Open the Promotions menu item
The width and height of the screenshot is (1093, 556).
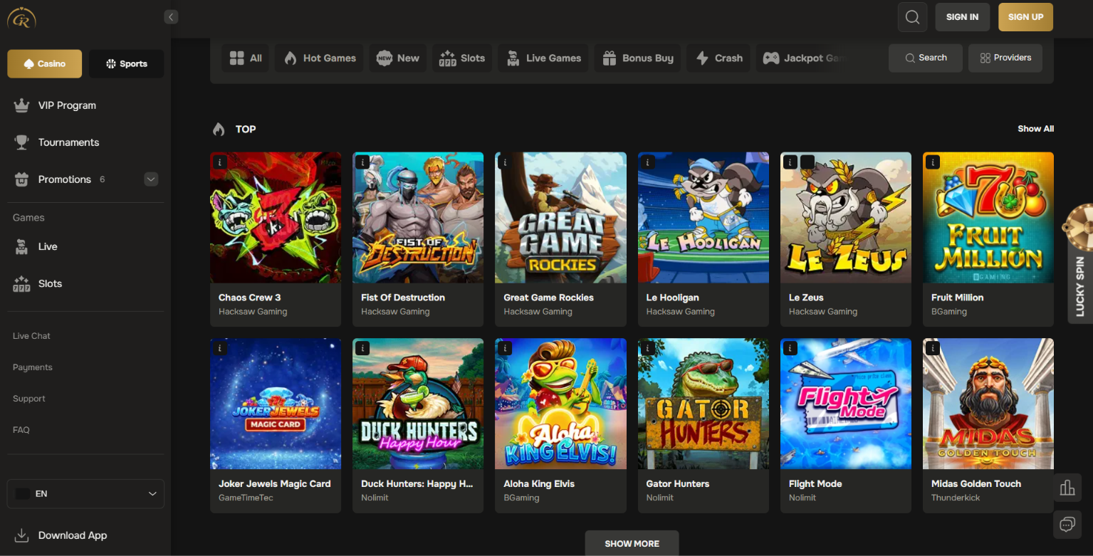point(65,179)
